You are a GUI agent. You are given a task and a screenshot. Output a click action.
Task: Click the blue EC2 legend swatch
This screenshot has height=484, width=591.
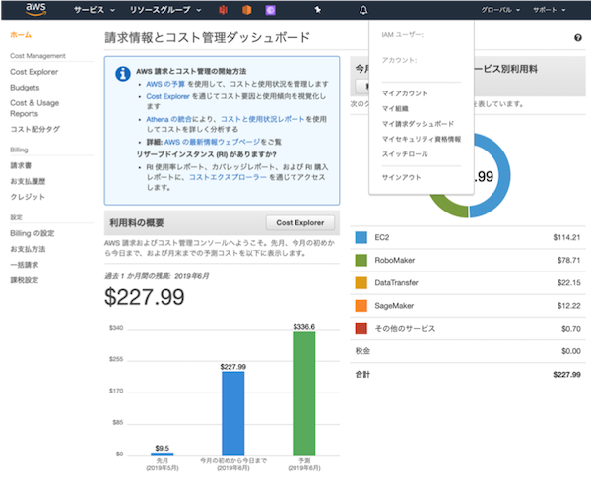[361, 237]
